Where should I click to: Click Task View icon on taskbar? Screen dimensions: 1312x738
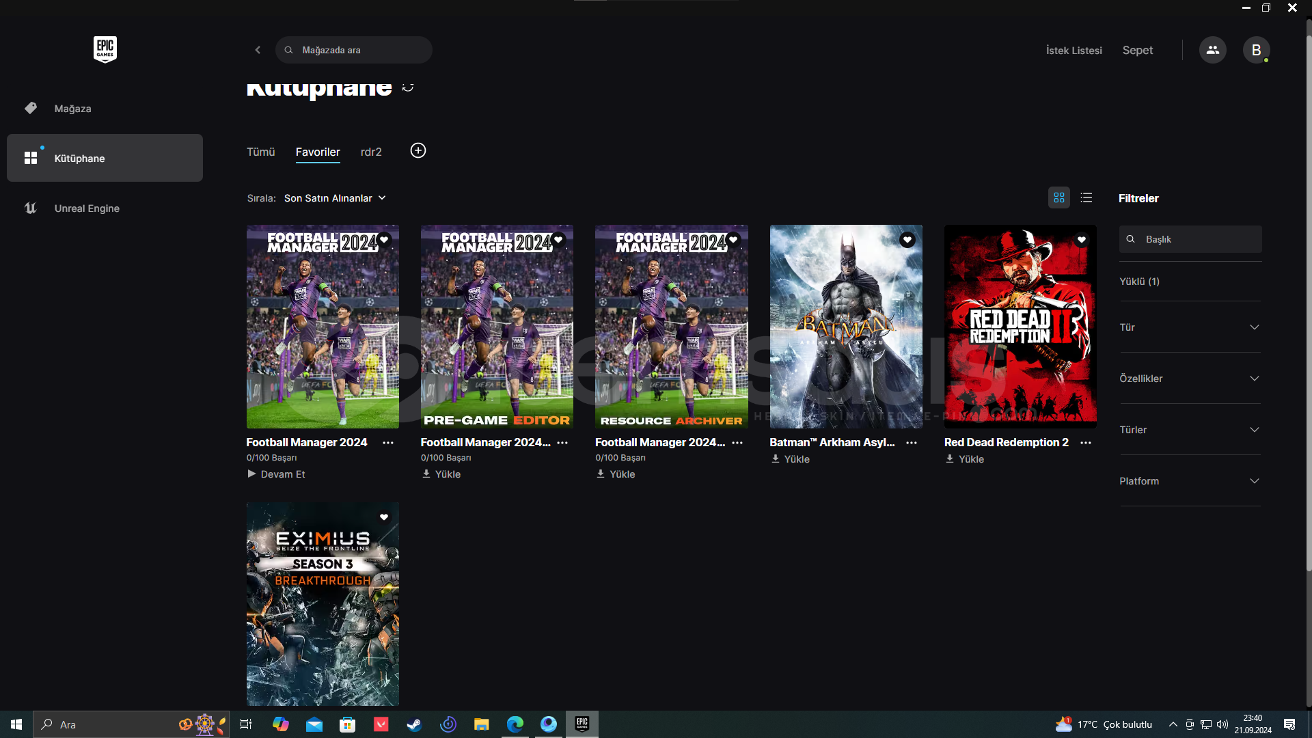click(246, 724)
